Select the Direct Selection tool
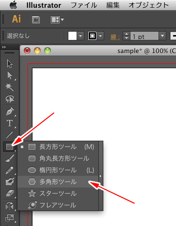Viewport: 176px width, 226px height. 10,75
